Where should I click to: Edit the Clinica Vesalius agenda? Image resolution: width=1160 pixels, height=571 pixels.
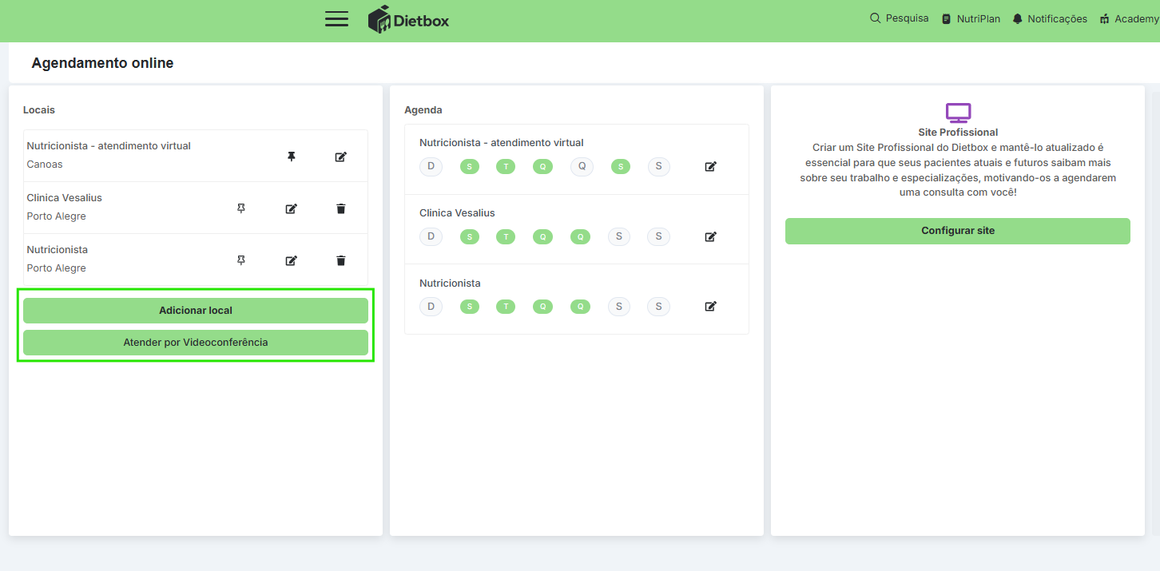point(711,236)
